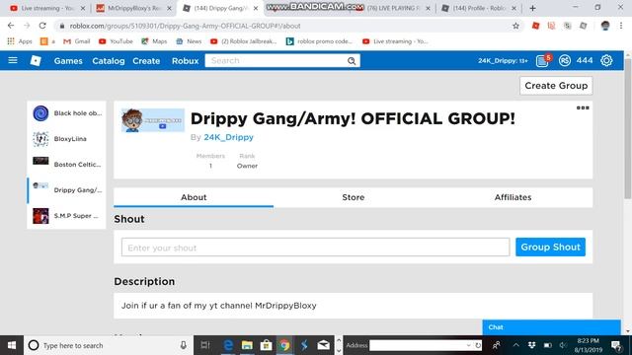Click the Roblox logo home icon
The height and width of the screenshot is (355, 632).
[x=36, y=60]
